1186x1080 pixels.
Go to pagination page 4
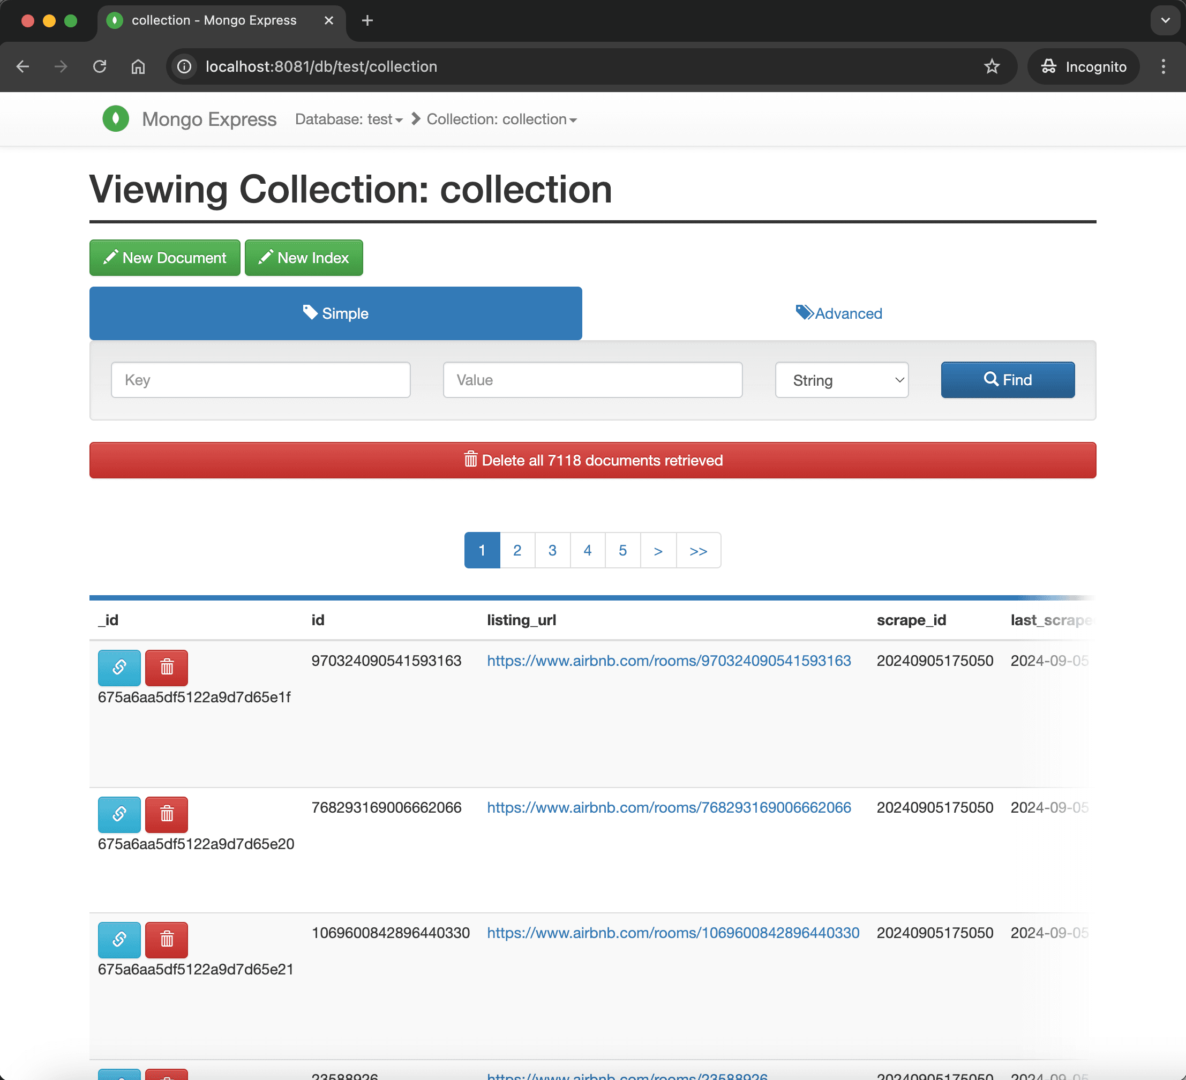point(587,550)
